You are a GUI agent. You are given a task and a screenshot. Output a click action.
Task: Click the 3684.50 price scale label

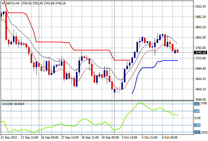click(200, 68)
